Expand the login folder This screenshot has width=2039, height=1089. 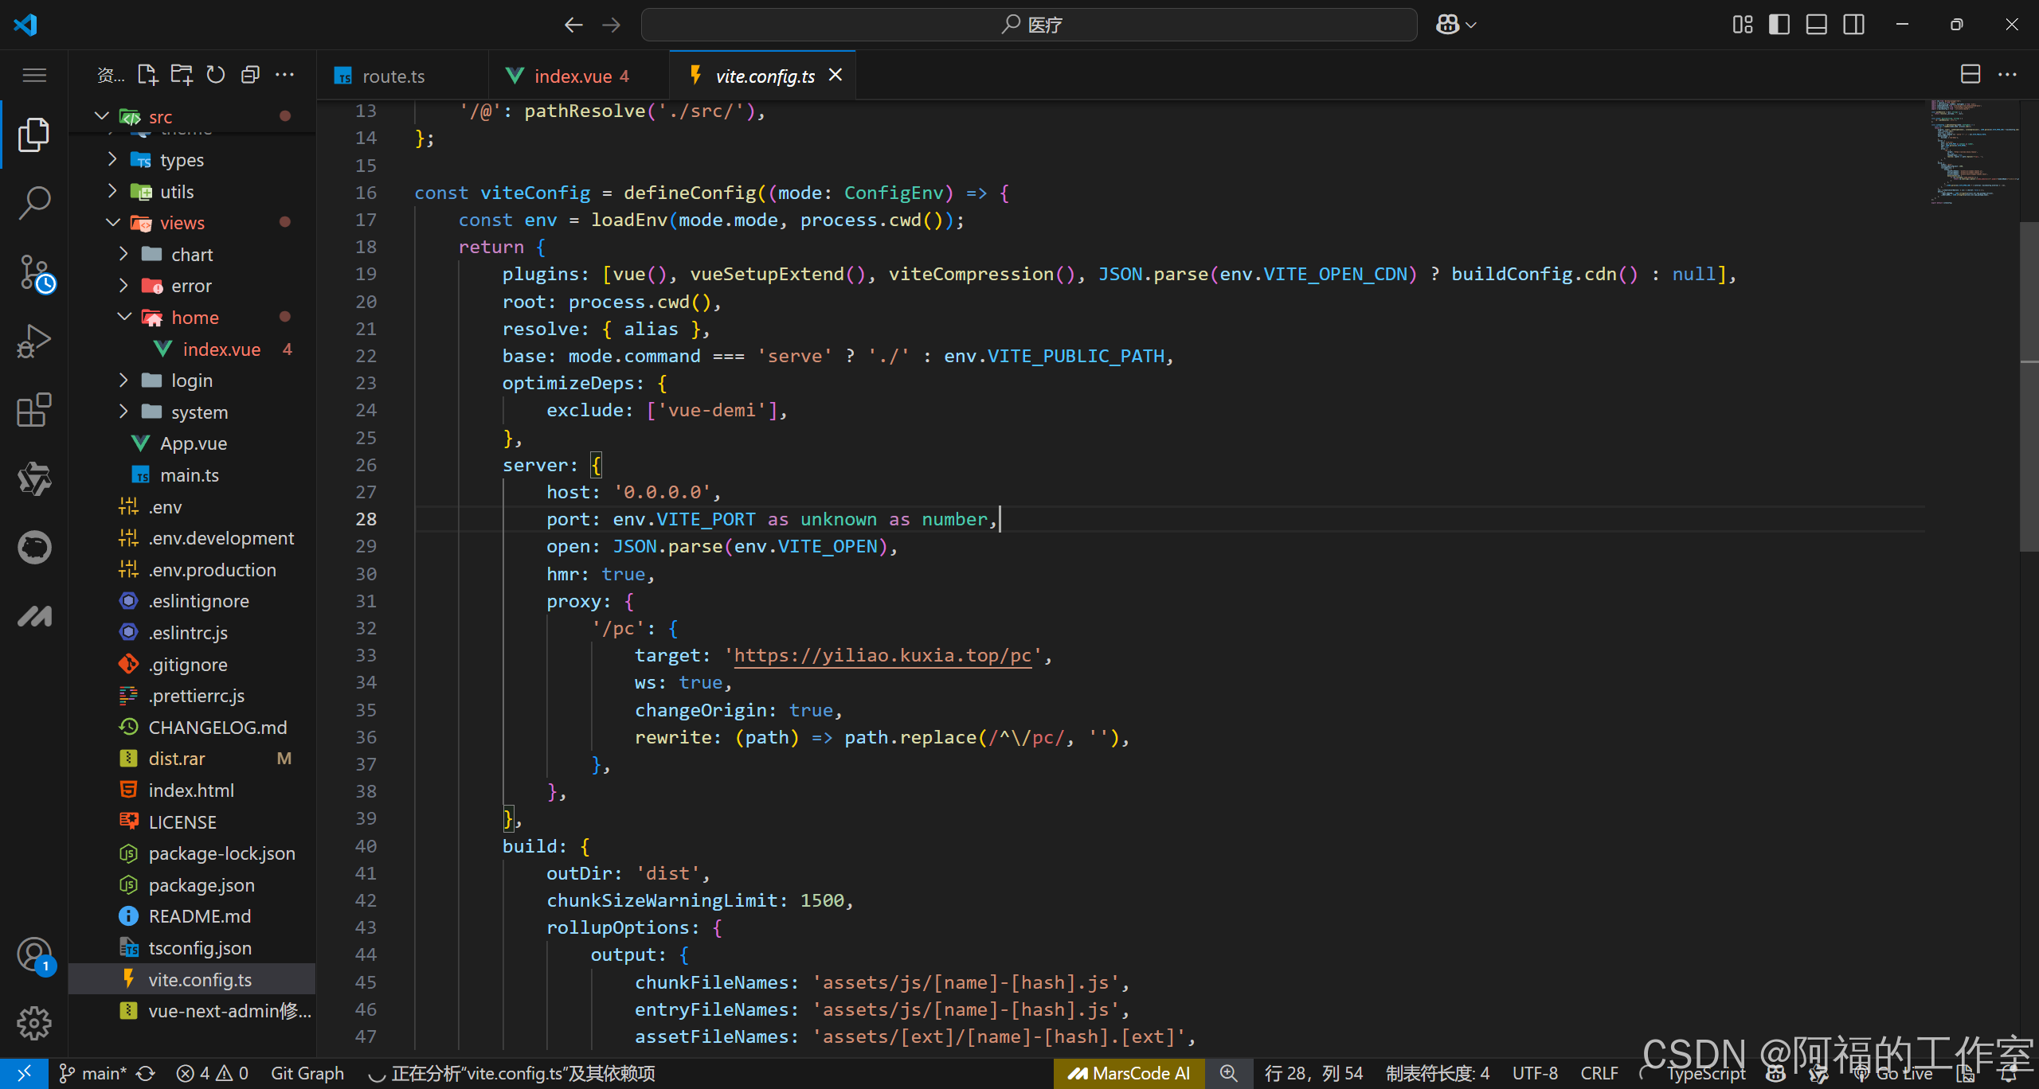(191, 381)
